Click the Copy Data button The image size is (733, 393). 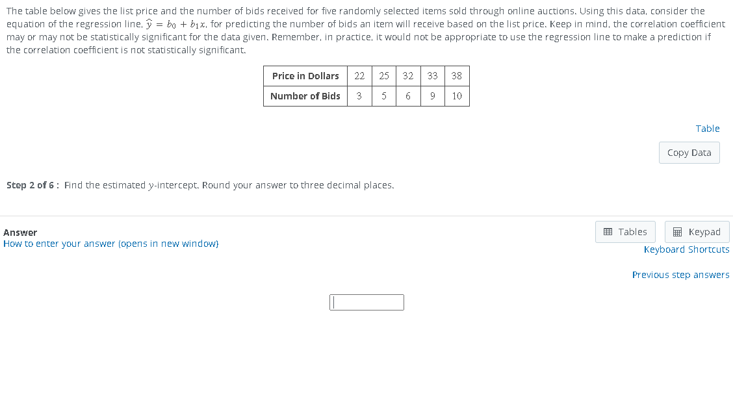[x=689, y=152]
